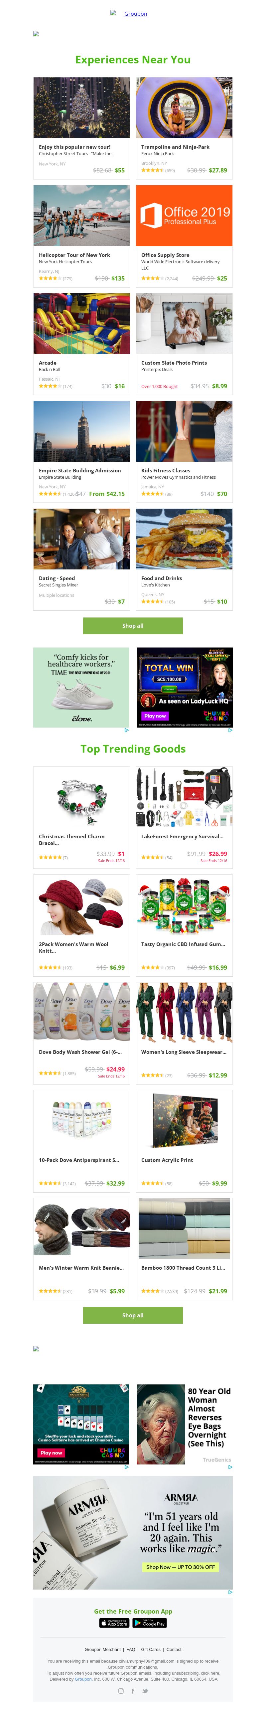This screenshot has height=1711, width=266.
Task: Open the Contact footer link
Action: (x=174, y=1649)
